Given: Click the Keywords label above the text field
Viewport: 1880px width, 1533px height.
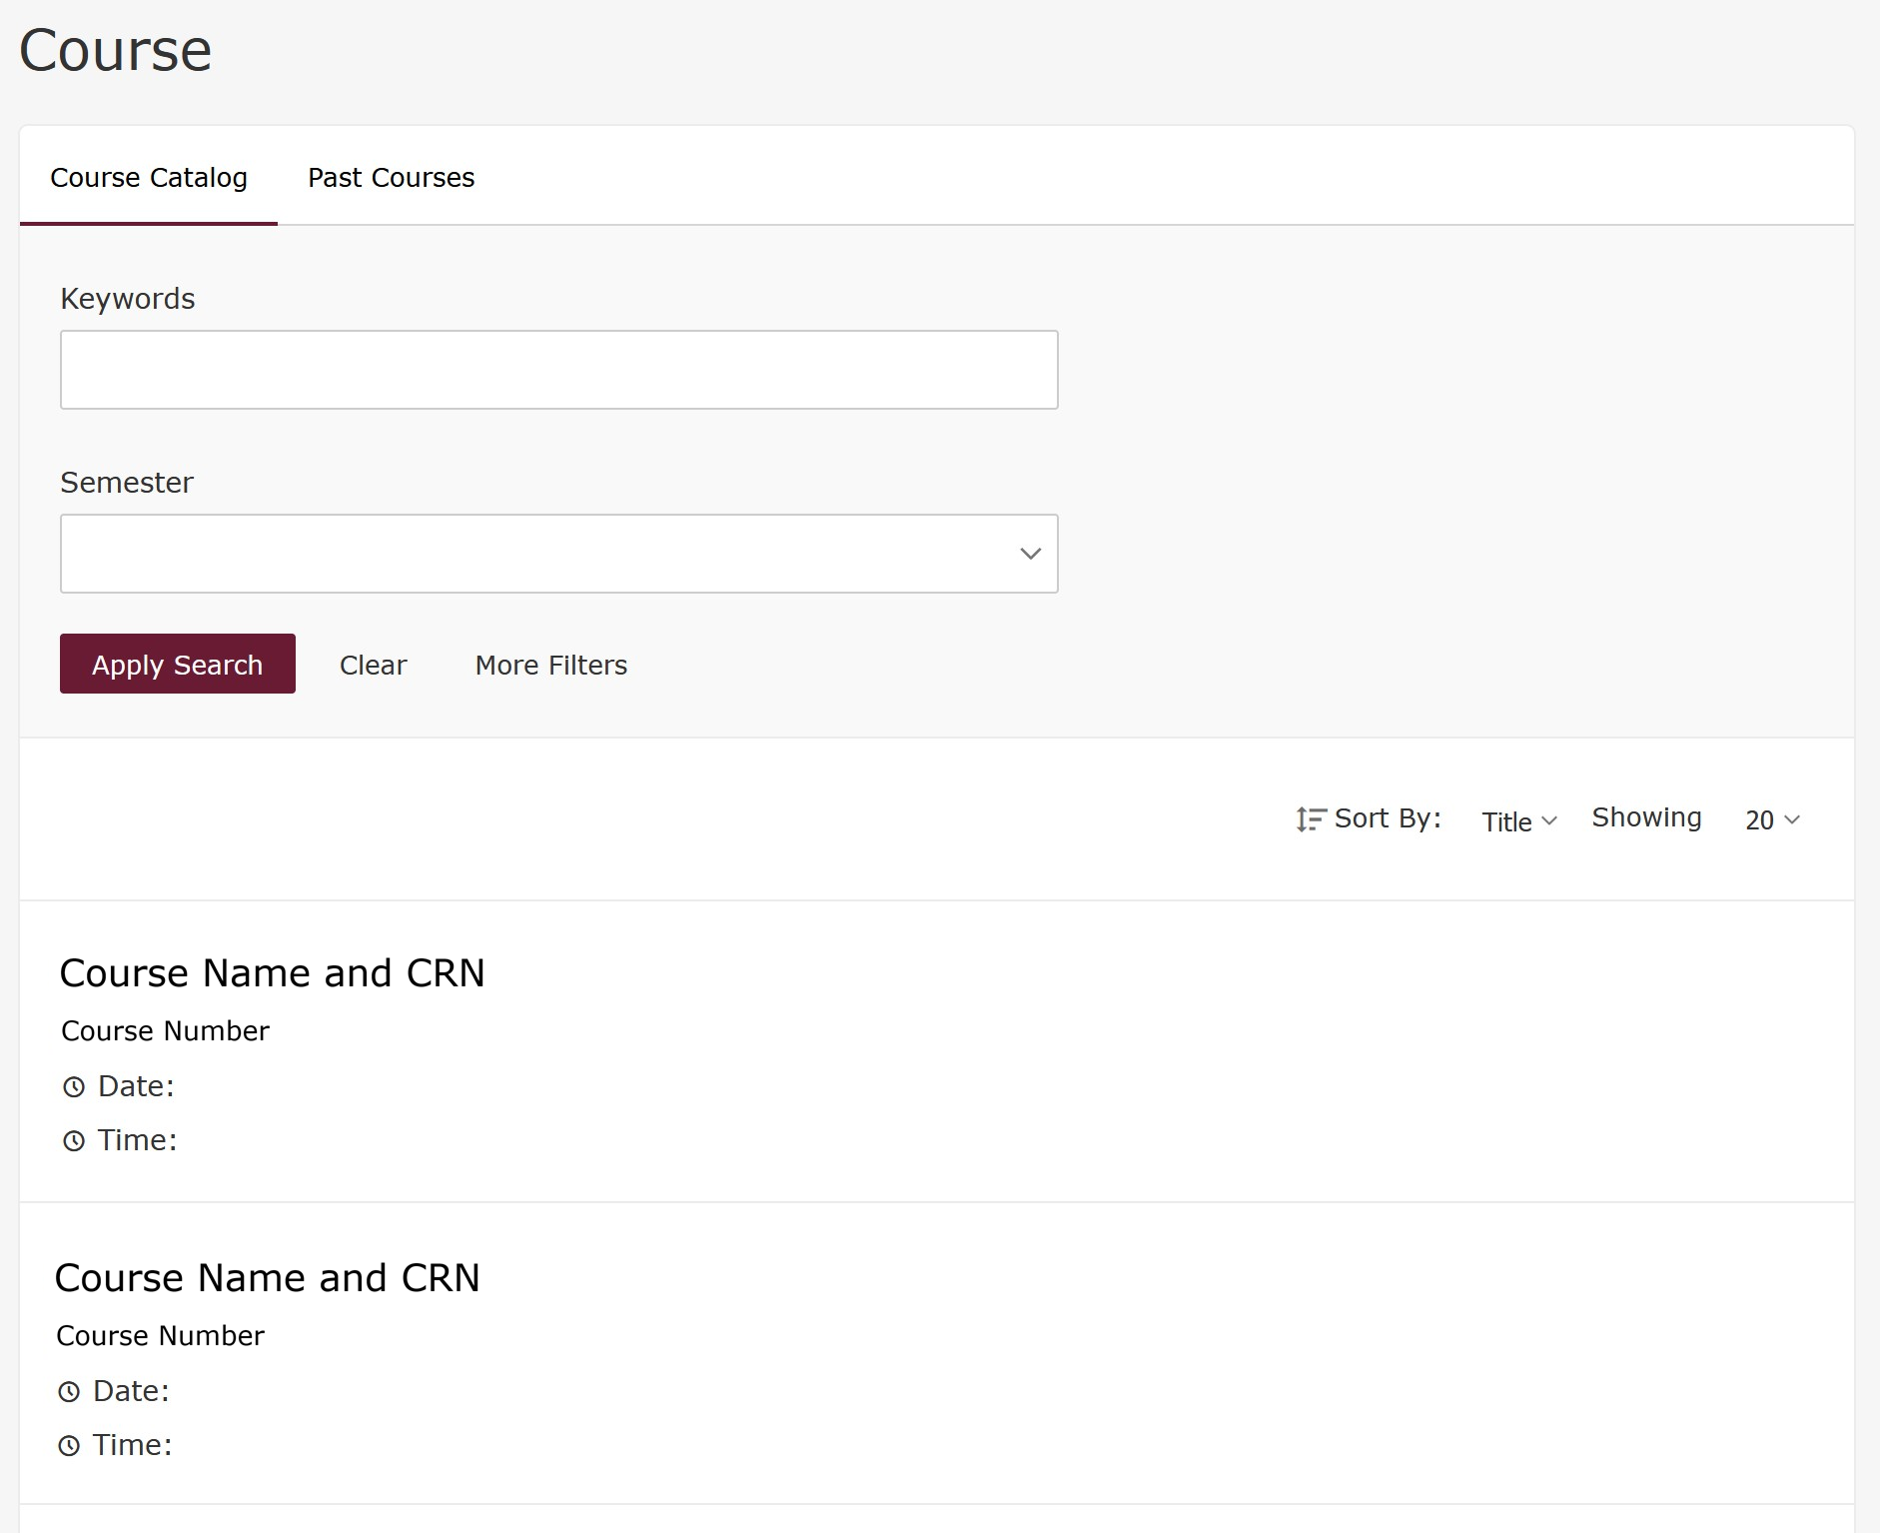Looking at the screenshot, I should [127, 299].
